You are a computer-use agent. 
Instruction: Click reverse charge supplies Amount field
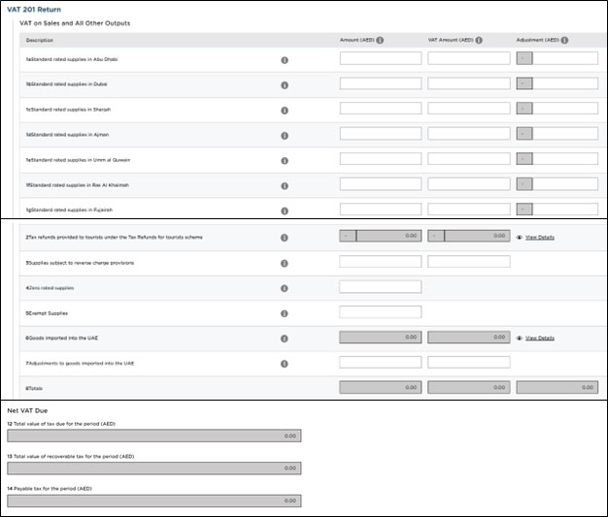[x=381, y=261]
